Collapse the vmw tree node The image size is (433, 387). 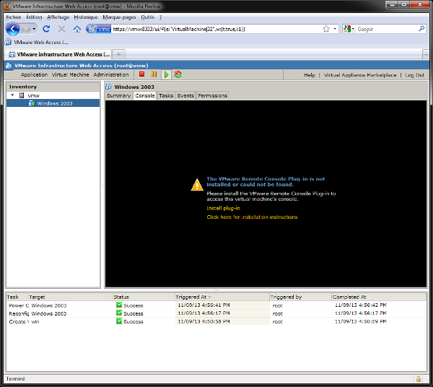(12, 95)
